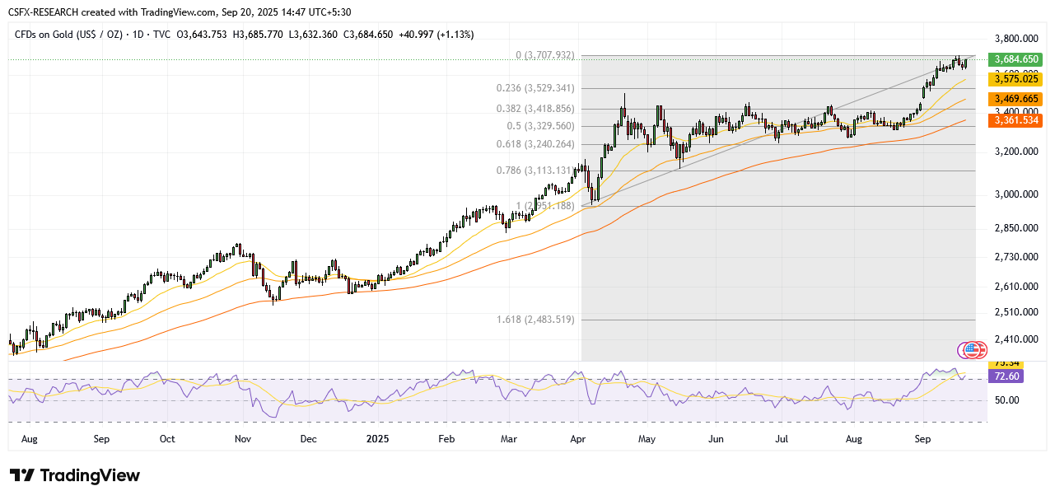Click the 3,800.000 price axis label
Viewport: 1055px width, 500px height.
[x=1015, y=39]
